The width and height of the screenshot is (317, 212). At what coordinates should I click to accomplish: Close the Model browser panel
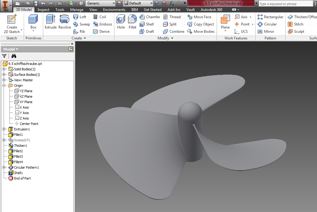tap(72, 44)
